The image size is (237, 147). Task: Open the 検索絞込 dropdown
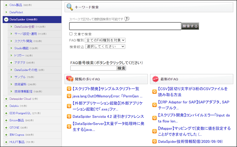(105, 46)
